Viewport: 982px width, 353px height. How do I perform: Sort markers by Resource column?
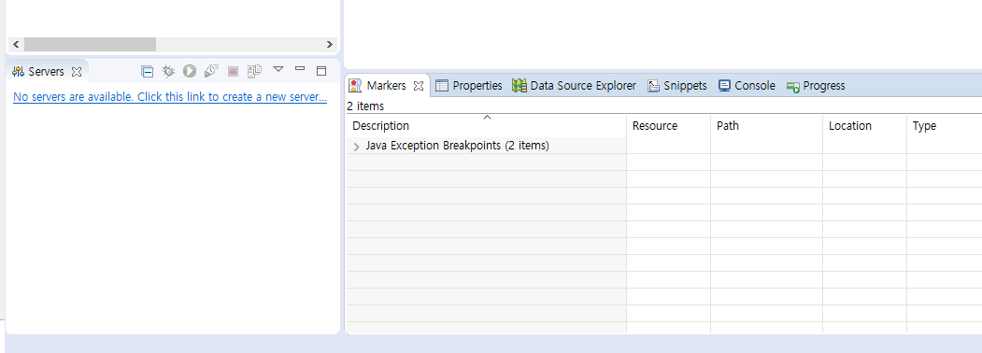coord(668,126)
